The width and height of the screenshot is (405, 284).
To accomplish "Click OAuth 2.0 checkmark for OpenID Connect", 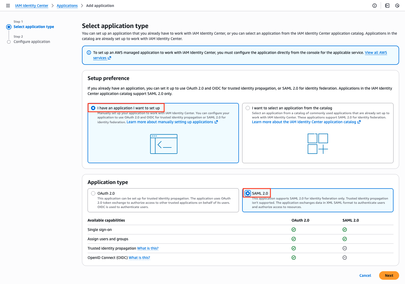I will 294,258.
